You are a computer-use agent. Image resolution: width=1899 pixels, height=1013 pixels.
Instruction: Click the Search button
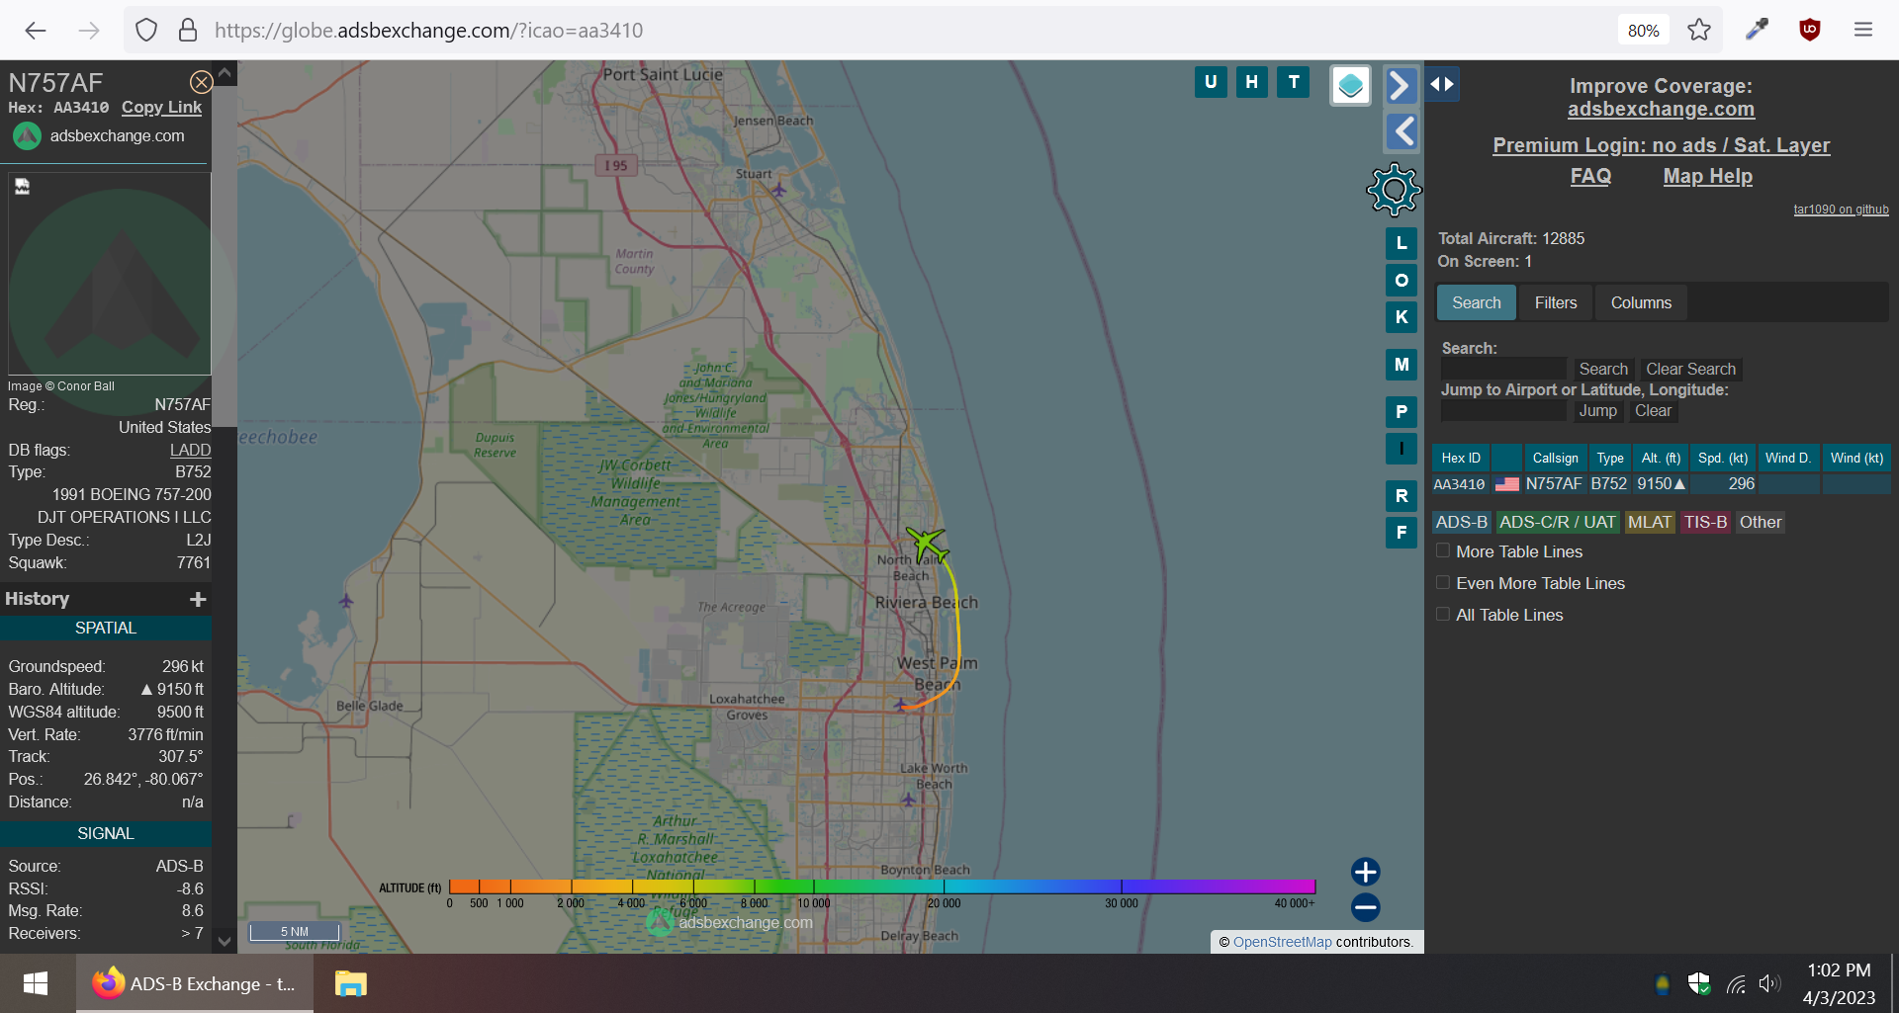(1603, 369)
